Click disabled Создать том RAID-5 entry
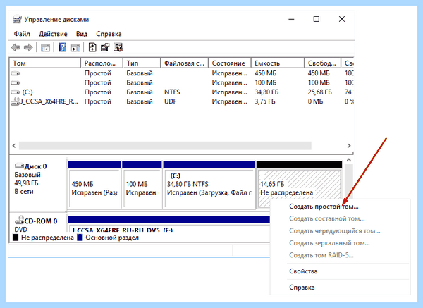The height and width of the screenshot is (308, 423). click(x=321, y=255)
